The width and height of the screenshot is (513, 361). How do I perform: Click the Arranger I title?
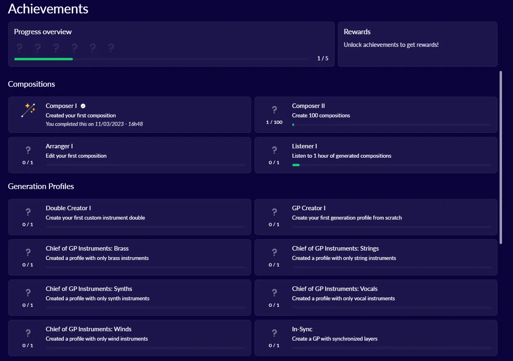[59, 146]
